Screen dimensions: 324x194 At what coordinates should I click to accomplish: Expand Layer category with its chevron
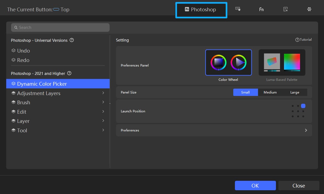click(x=103, y=121)
